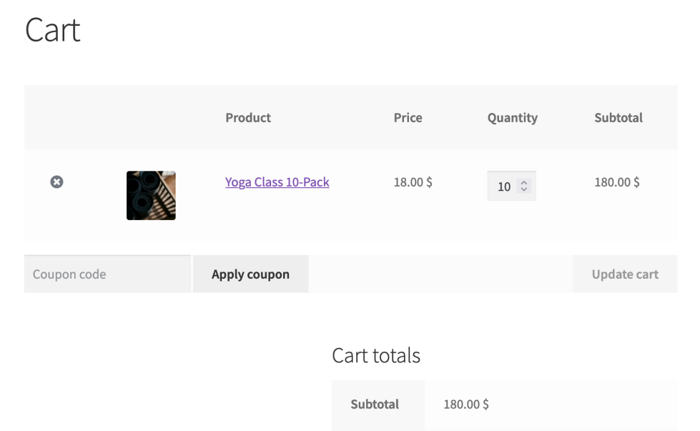The width and height of the screenshot is (700, 431).
Task: Click the yoga mat product thumbnail
Action: click(x=151, y=195)
